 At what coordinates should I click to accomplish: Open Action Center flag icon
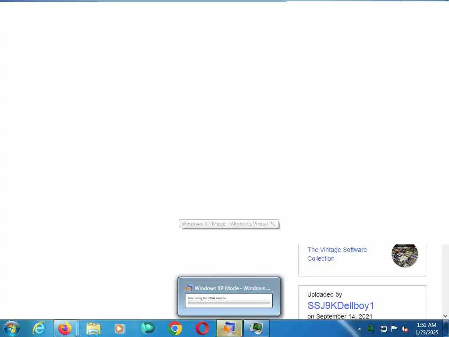pyautogui.click(x=394, y=328)
